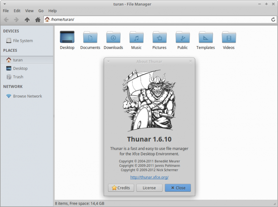The width and height of the screenshot is (278, 207).
Task: Go forward with the right arrow button
Action: tap(16, 19)
